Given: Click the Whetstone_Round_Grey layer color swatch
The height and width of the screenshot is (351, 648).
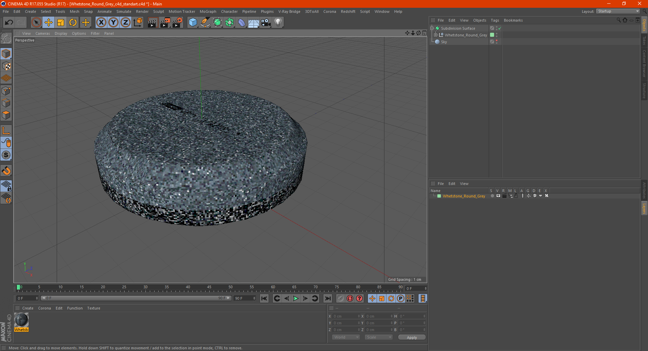Looking at the screenshot, I should point(439,196).
